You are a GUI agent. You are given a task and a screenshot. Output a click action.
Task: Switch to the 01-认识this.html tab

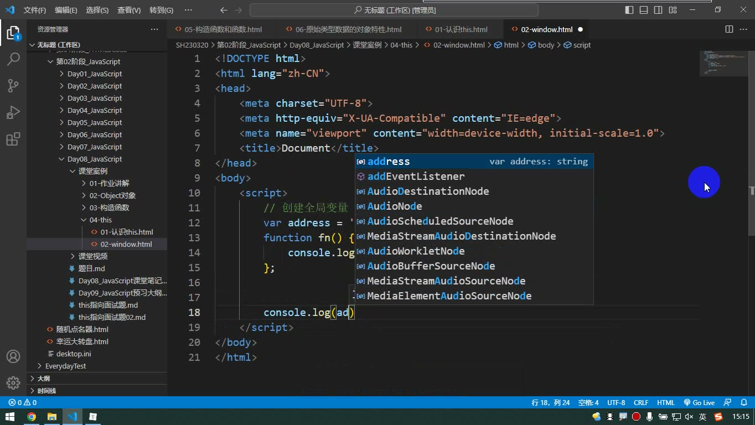click(x=461, y=29)
